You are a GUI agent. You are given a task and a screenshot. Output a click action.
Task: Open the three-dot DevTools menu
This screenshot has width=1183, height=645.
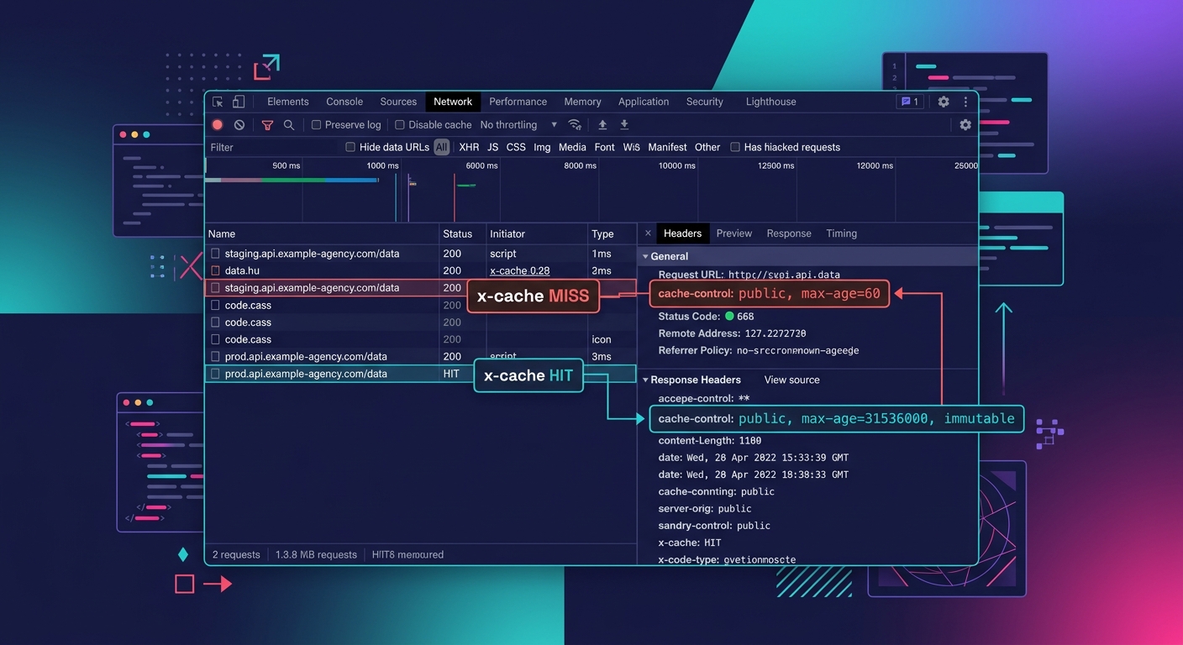tap(965, 102)
